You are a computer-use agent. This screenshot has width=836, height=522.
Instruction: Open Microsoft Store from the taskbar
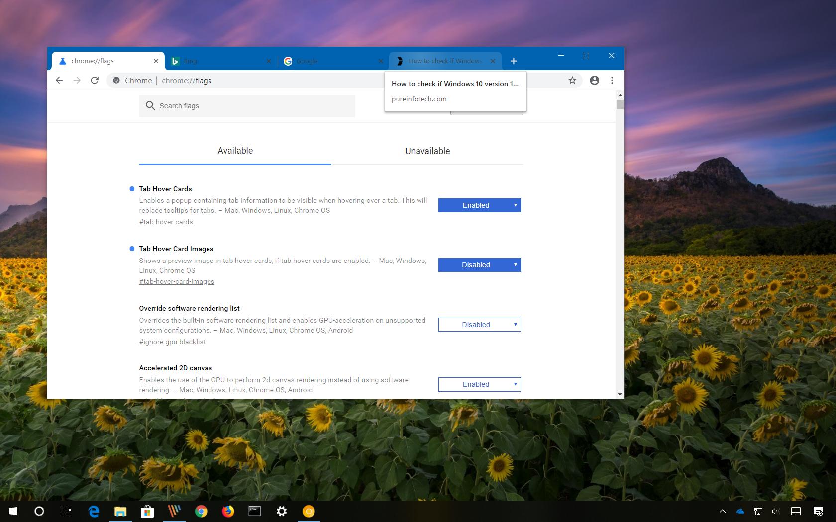[x=147, y=512]
